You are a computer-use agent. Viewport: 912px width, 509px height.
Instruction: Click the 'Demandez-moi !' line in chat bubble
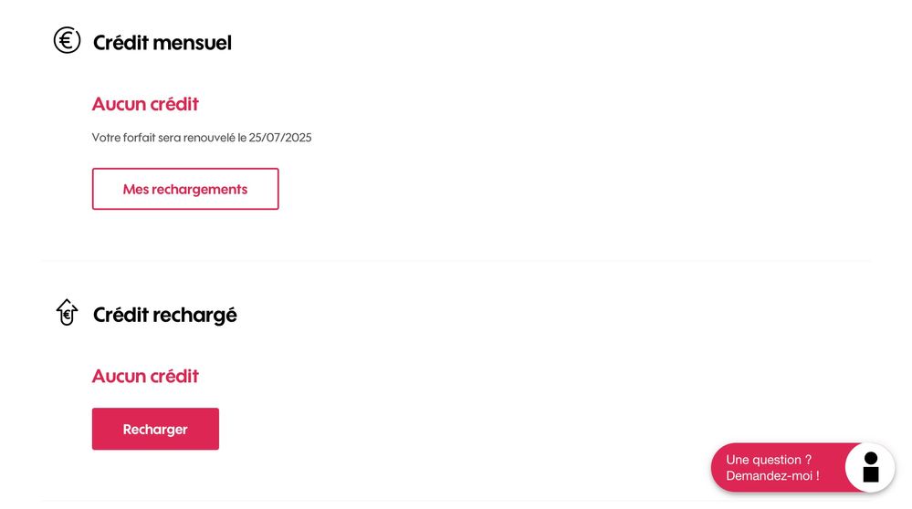(772, 476)
